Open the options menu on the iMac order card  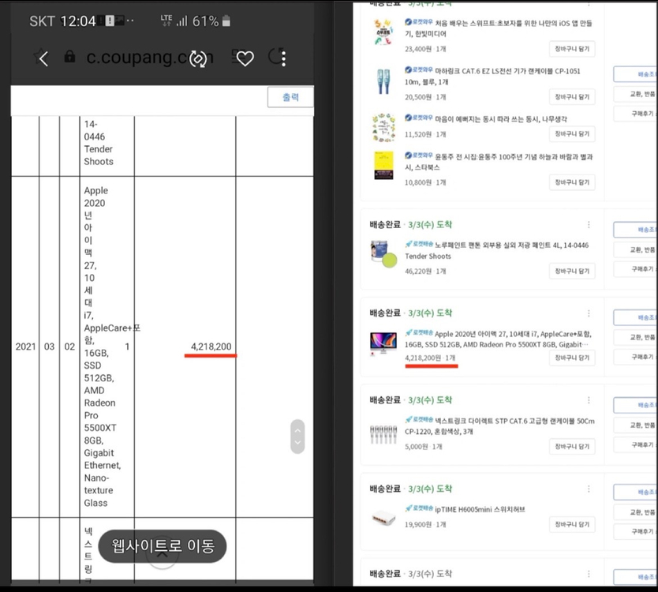point(589,314)
